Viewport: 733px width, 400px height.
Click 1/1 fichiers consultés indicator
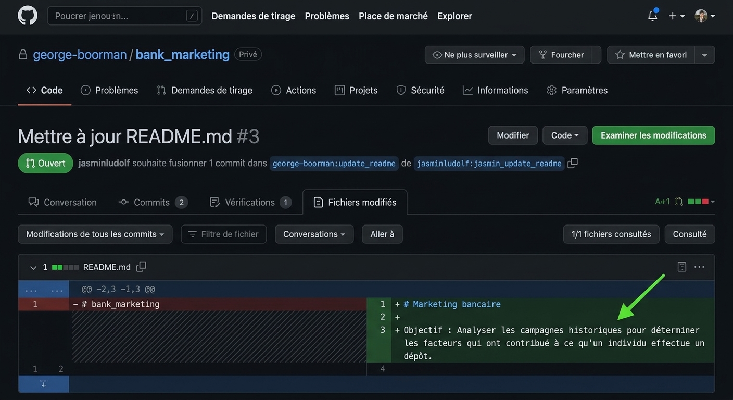(611, 234)
